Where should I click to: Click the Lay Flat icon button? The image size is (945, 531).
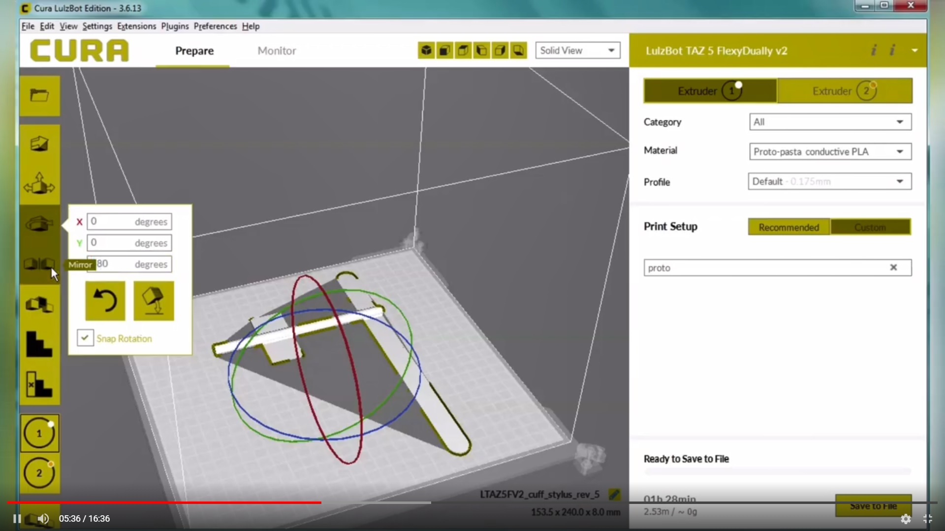(154, 301)
